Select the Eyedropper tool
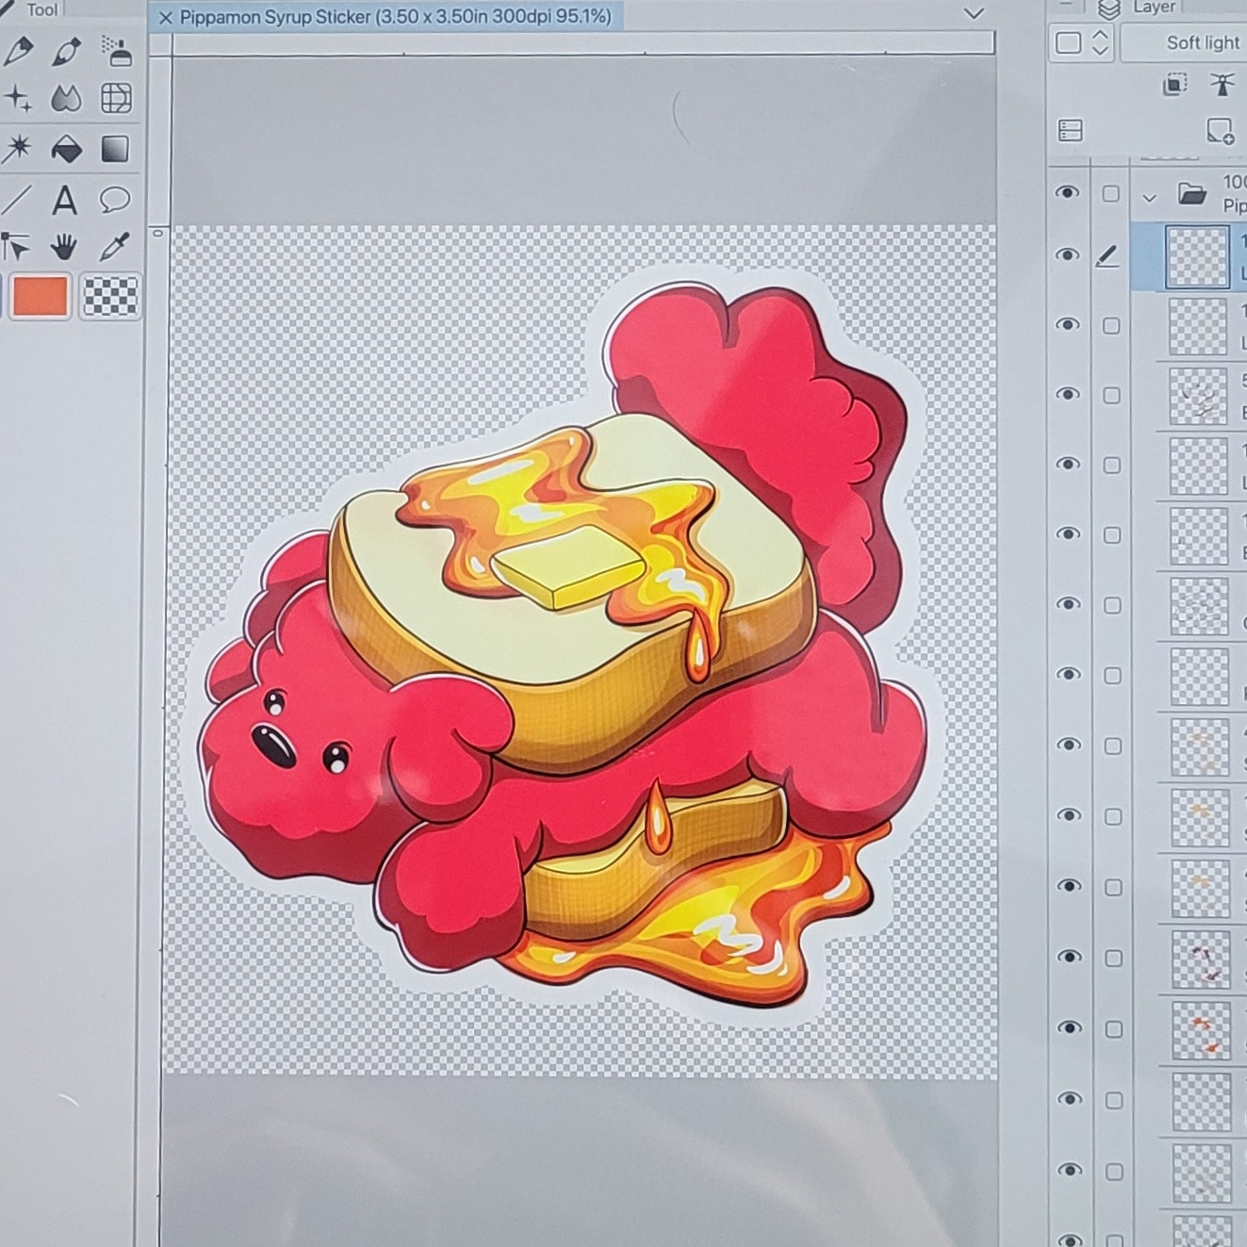Screen dimensions: 1247x1247 click(x=114, y=248)
